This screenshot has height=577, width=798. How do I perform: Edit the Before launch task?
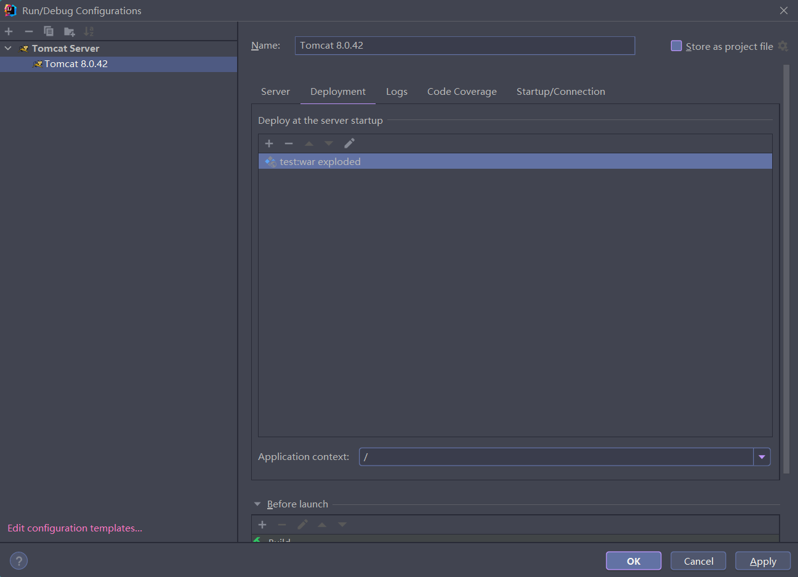[302, 525]
